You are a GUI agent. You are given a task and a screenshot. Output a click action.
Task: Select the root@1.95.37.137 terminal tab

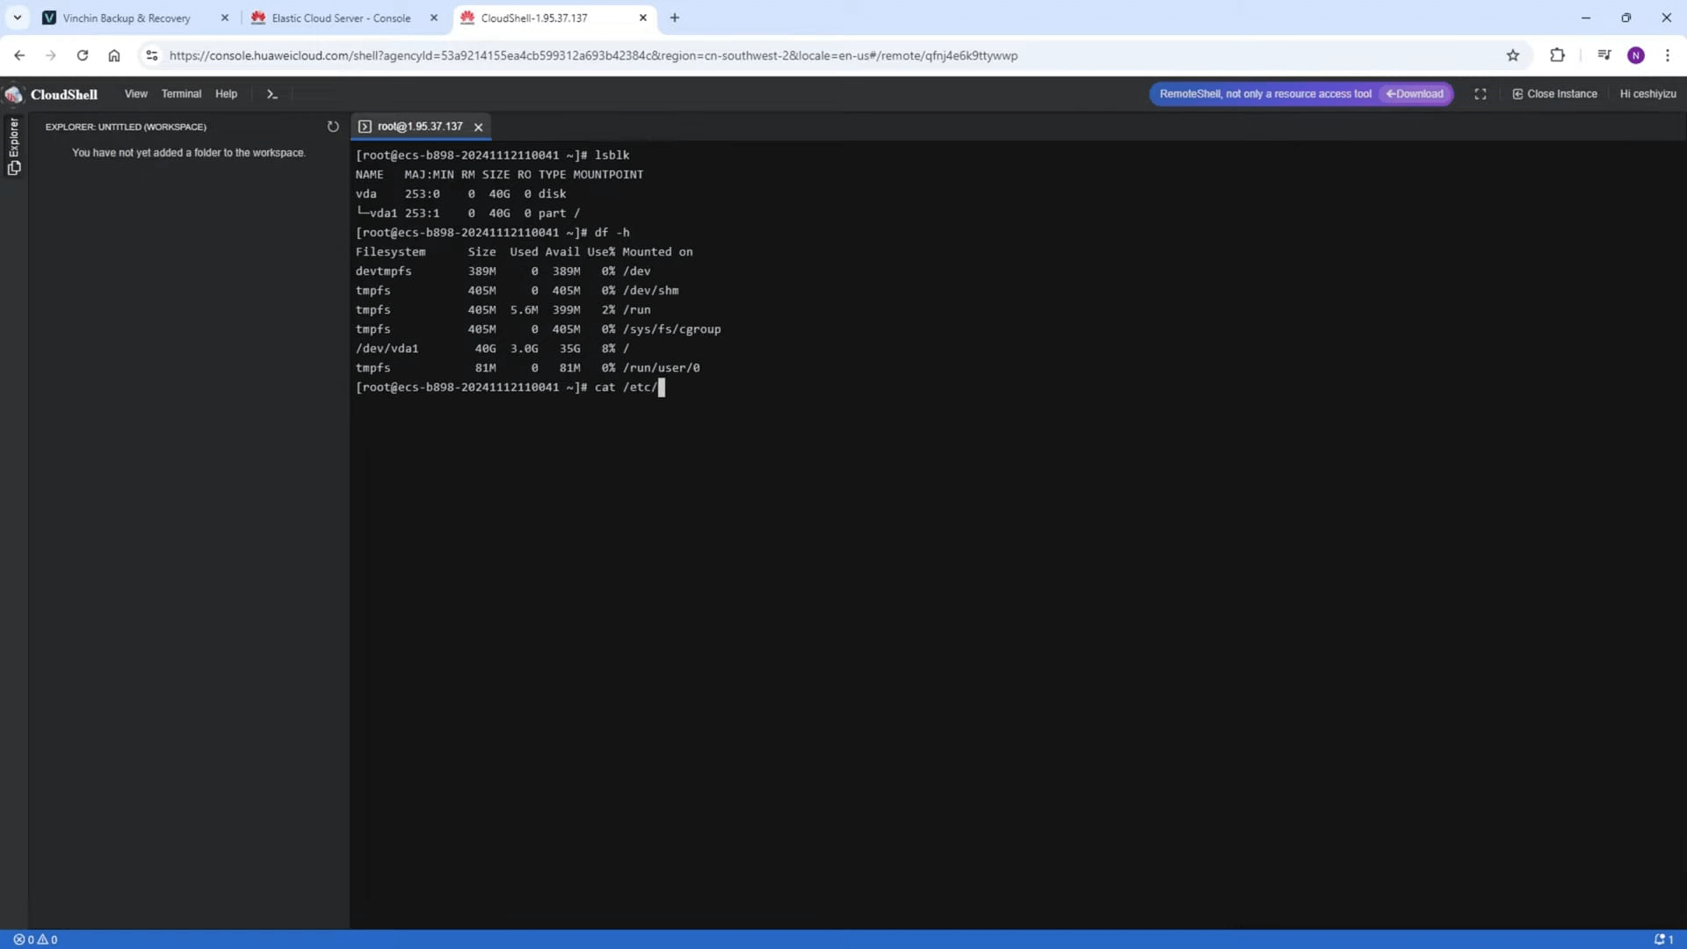tap(419, 127)
